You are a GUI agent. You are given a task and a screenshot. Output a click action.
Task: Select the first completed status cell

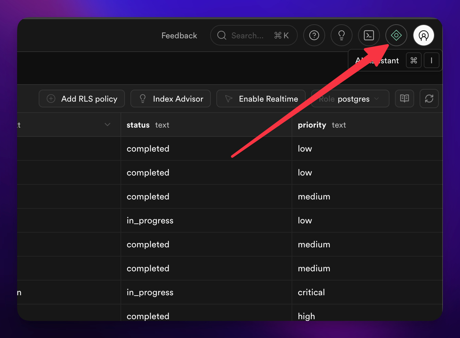coord(206,149)
